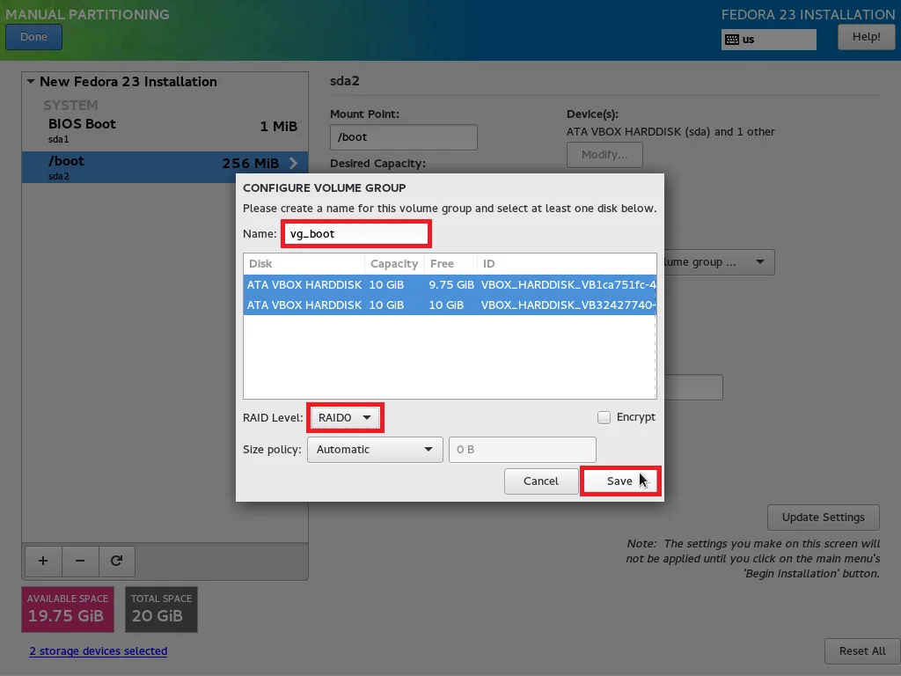Click the Update Settings button
The image size is (901, 676).
coord(823,518)
